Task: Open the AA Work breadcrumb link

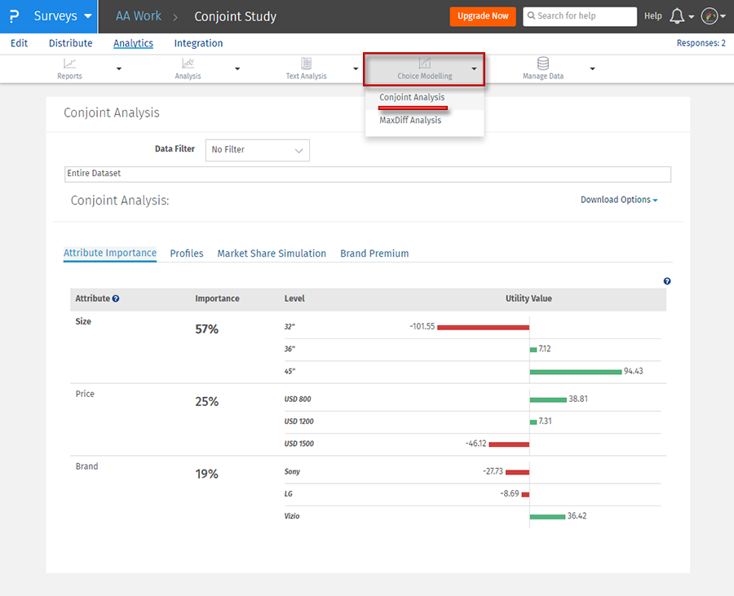Action: (139, 16)
